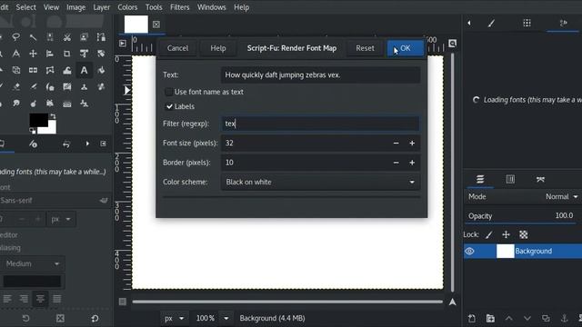
Task: Lower the layer with down arrow
Action: [x=527, y=318]
